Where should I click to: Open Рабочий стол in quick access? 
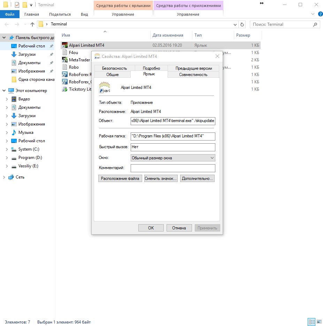[x=31, y=46]
